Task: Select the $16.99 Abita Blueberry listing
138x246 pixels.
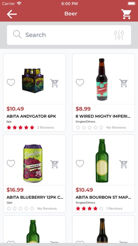Action: 34,174
